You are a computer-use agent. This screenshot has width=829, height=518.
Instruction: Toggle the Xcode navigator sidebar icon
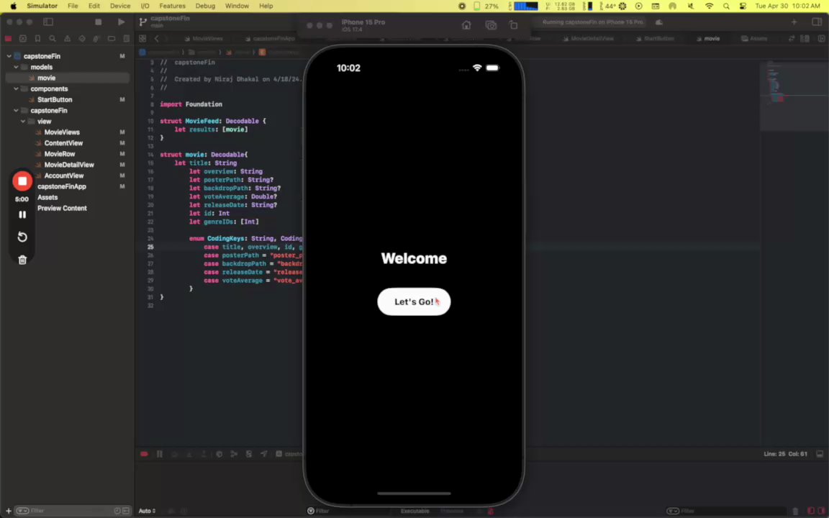(x=48, y=22)
